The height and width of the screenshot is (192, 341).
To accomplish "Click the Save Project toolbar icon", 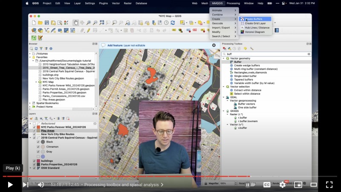I will 46,23.
